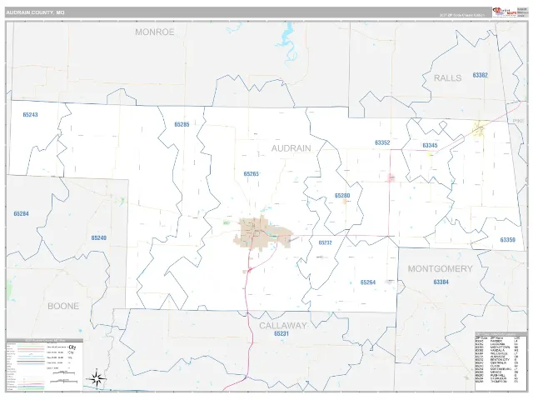This screenshot has width=533, height=400.
Task: Click MEXICO row in ZIP index
Action: click(x=496, y=372)
